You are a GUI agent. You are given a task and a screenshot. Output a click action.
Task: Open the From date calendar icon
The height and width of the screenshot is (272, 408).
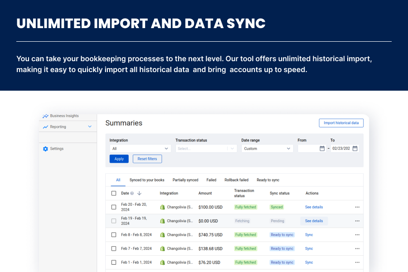[322, 148]
